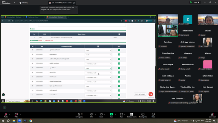Click the save action icon for Eulis Agnessi

(x=119, y=91)
